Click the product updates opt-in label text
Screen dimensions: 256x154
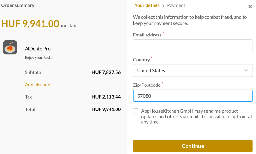point(196,117)
